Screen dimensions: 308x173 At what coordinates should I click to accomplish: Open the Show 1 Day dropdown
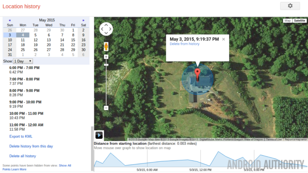point(23,61)
